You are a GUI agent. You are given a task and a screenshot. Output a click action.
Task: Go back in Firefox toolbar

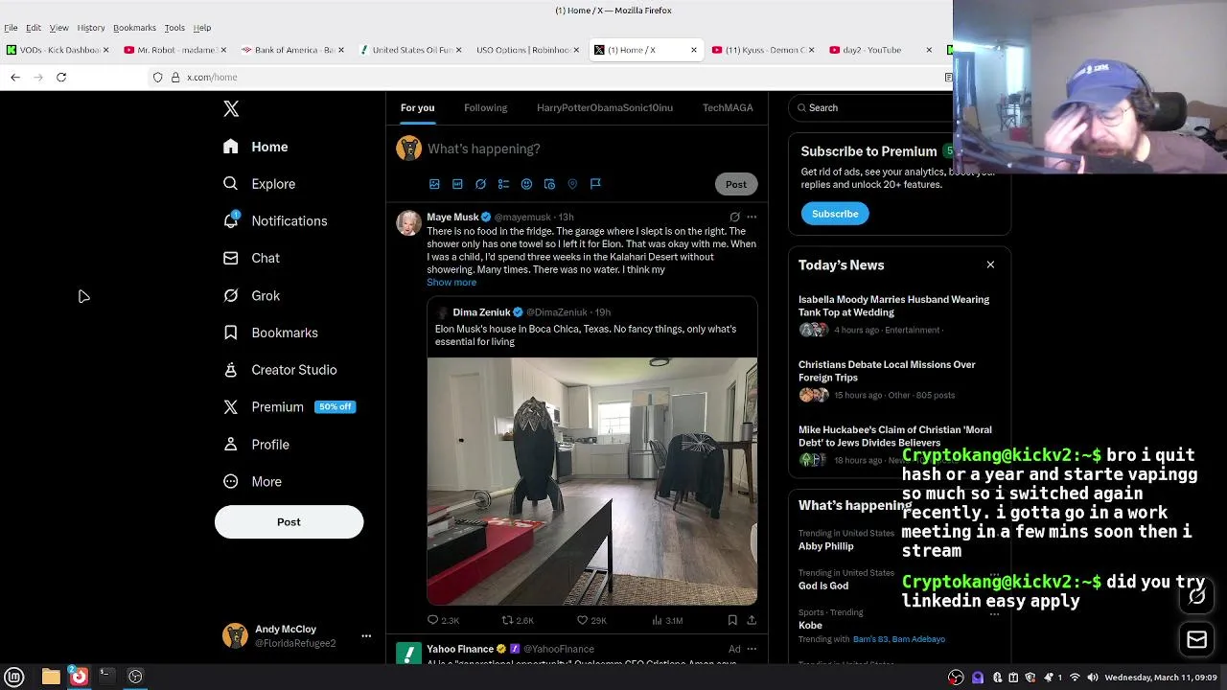(x=15, y=77)
